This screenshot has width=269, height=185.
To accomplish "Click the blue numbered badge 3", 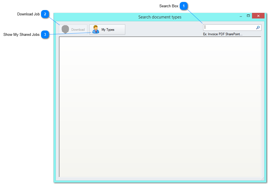I will [45, 35].
